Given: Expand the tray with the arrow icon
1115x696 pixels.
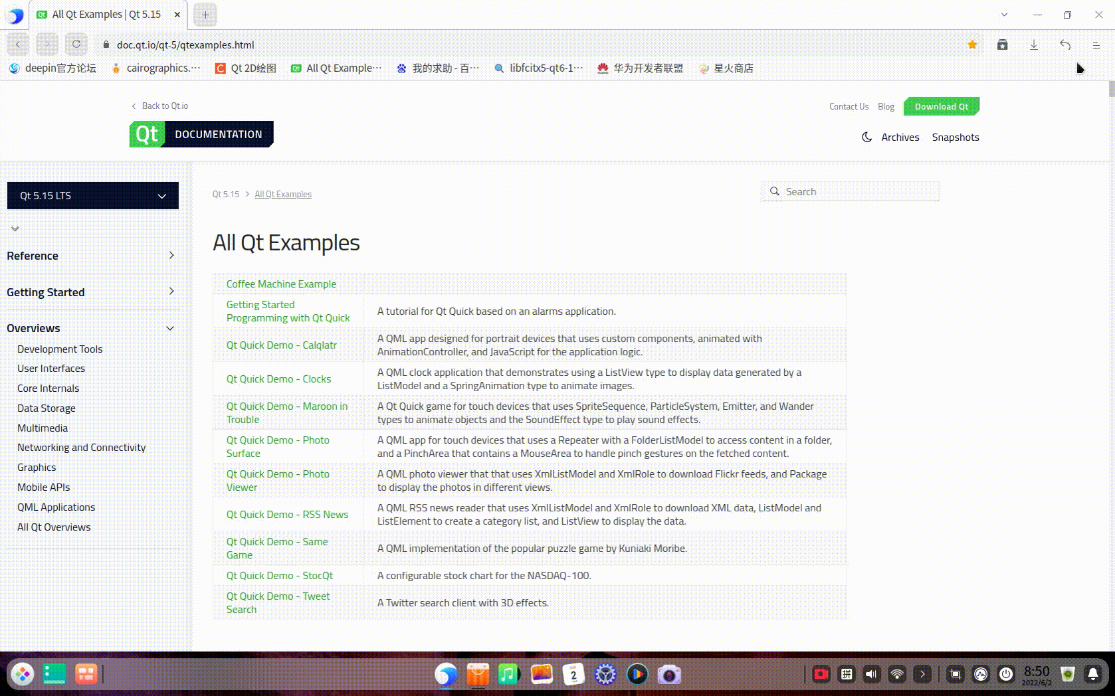Looking at the screenshot, I should point(922,674).
